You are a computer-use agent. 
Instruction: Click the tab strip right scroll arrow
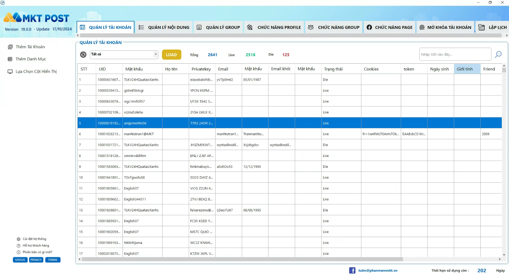point(507,35)
